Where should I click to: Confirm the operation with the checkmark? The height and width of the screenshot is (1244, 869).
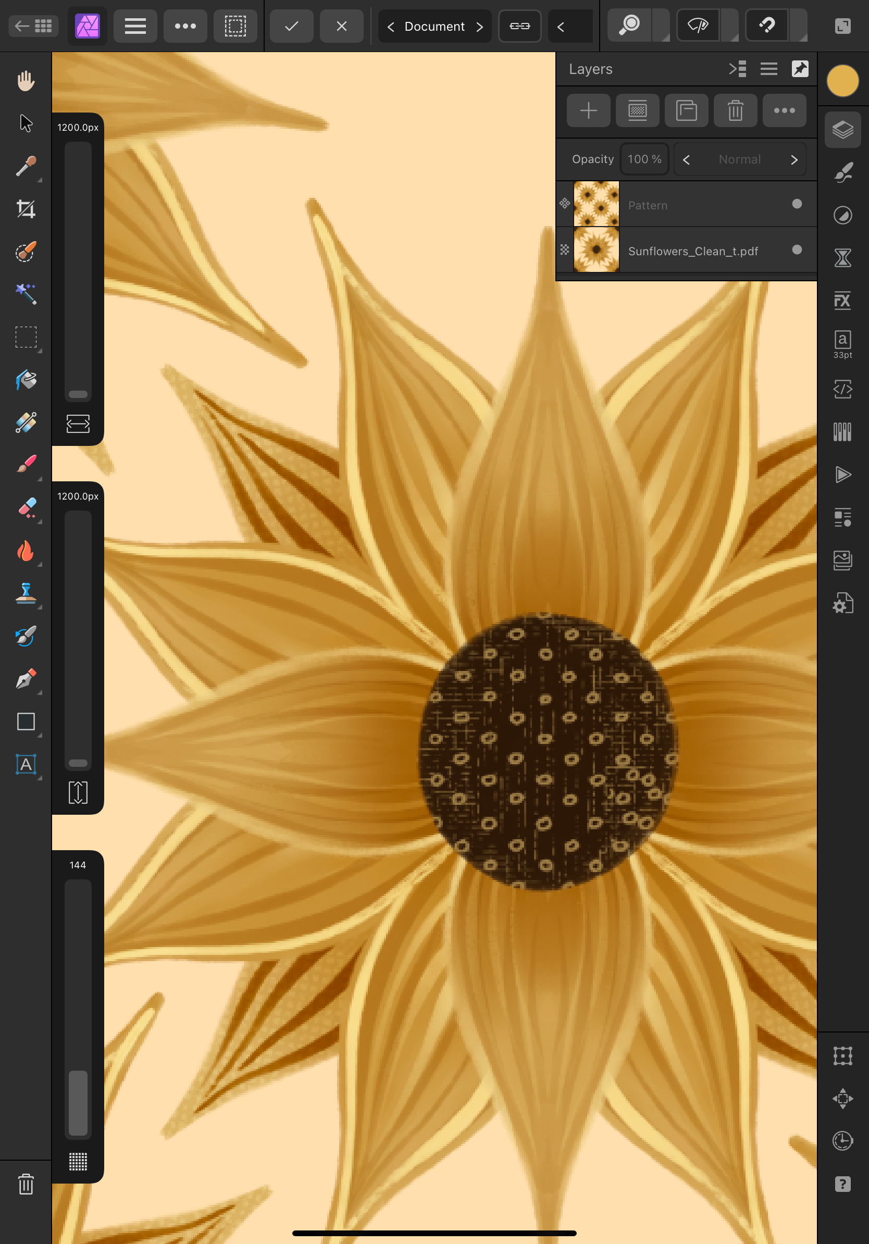point(291,26)
